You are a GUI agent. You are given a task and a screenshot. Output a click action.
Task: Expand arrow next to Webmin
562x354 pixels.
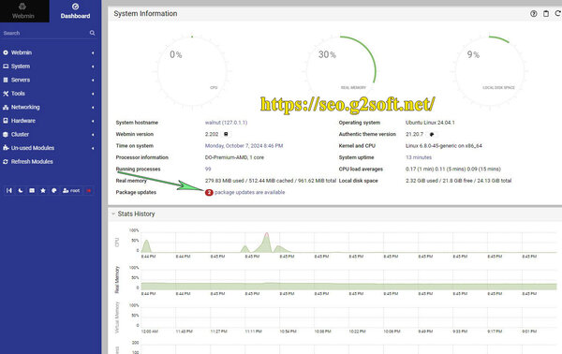(93, 53)
